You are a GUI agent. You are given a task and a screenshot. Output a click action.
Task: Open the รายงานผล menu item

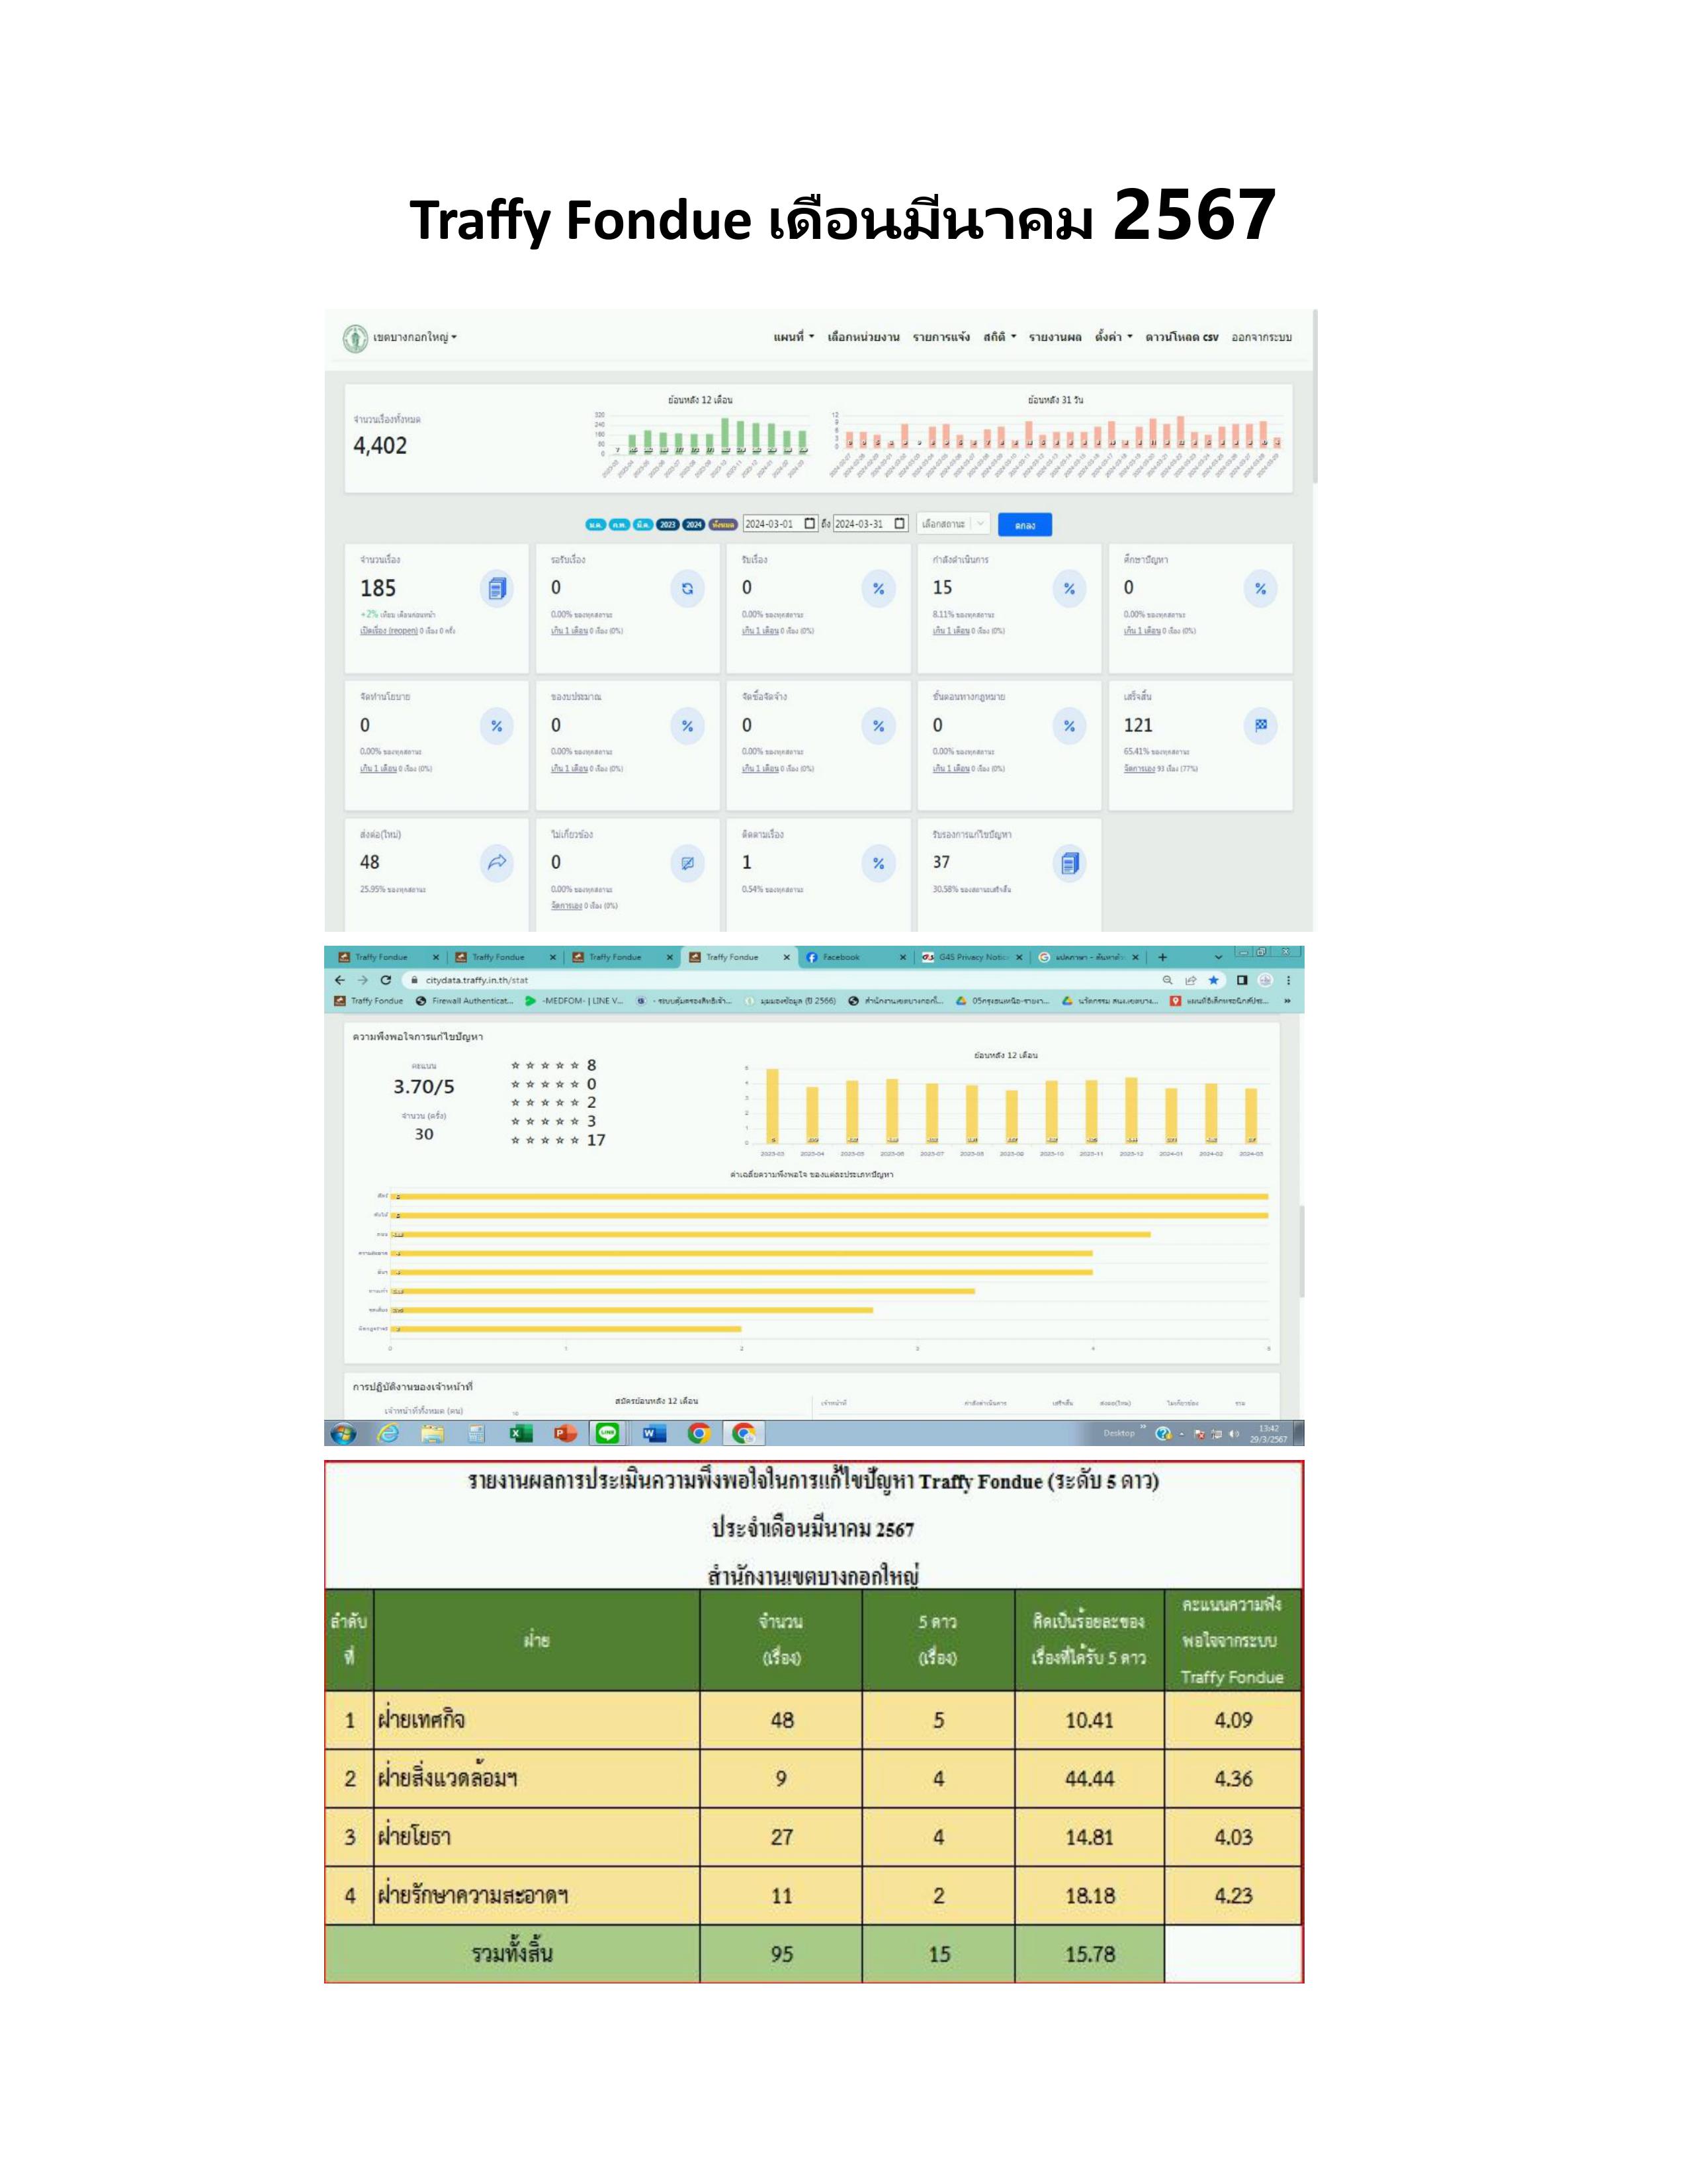(1055, 337)
